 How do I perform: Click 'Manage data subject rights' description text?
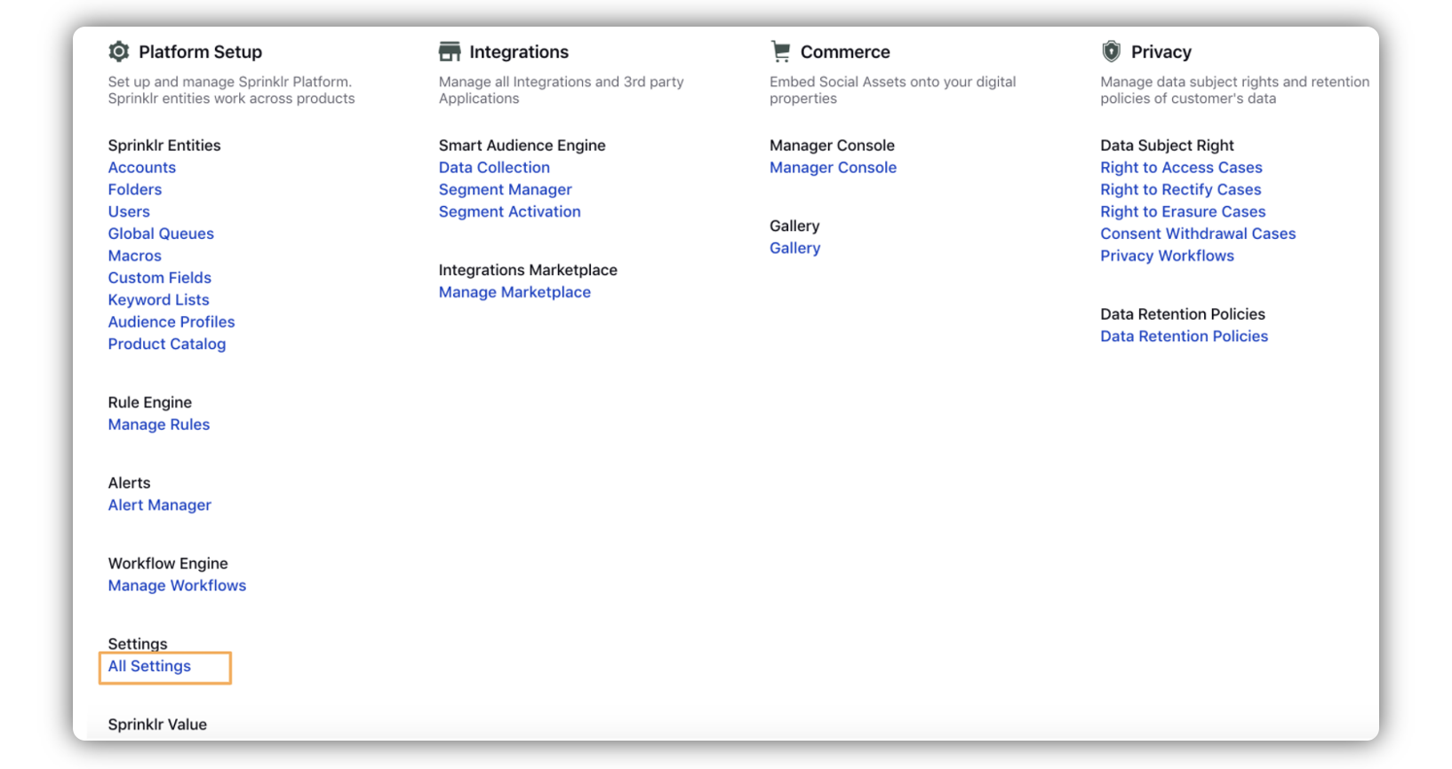1235,90
